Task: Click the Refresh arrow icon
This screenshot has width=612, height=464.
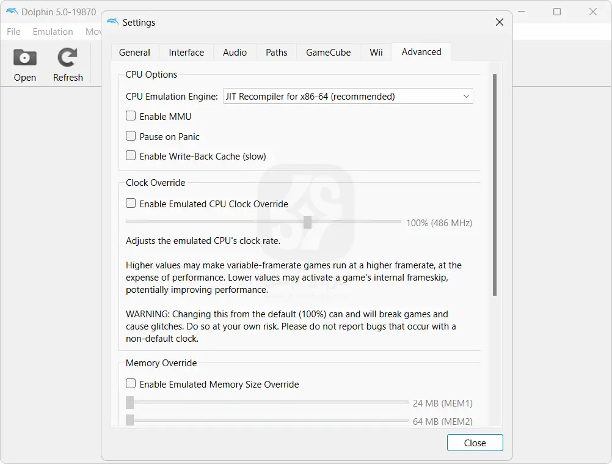Action: click(67, 58)
